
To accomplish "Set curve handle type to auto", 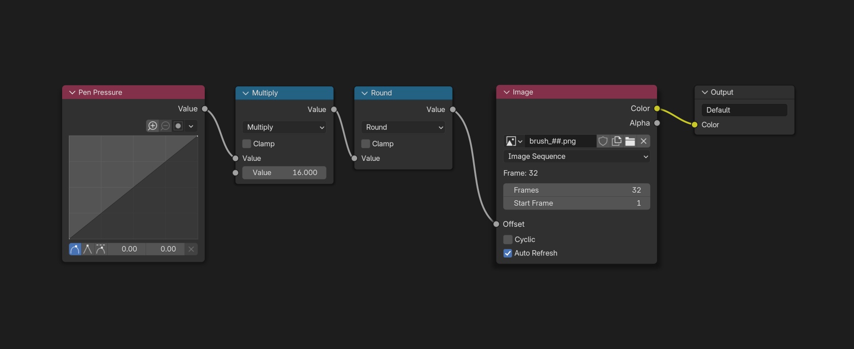I will pyautogui.click(x=75, y=249).
